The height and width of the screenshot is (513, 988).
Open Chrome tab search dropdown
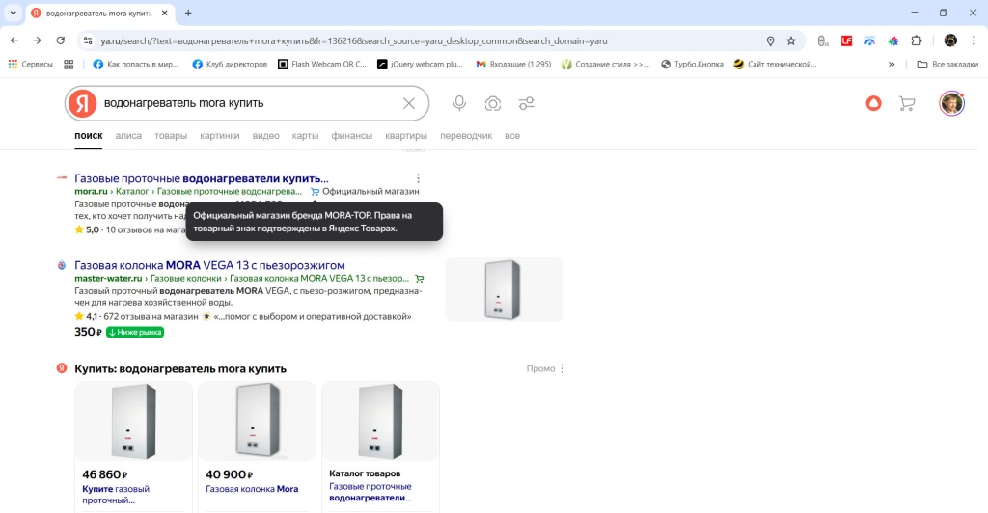click(13, 13)
